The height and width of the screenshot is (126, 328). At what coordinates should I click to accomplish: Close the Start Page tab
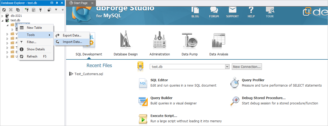click(92, 3)
